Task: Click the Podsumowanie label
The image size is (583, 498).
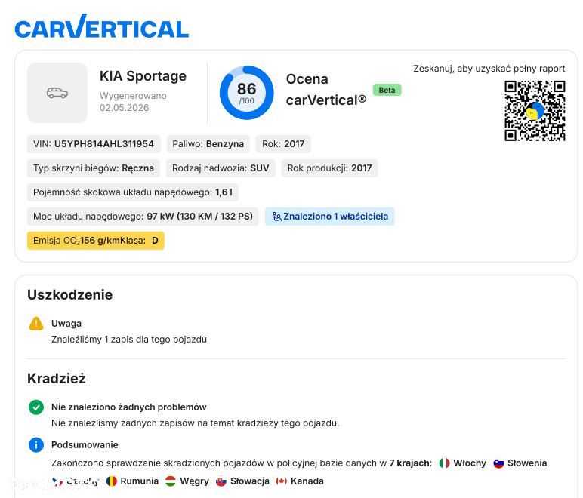Action: pyautogui.click(x=85, y=445)
